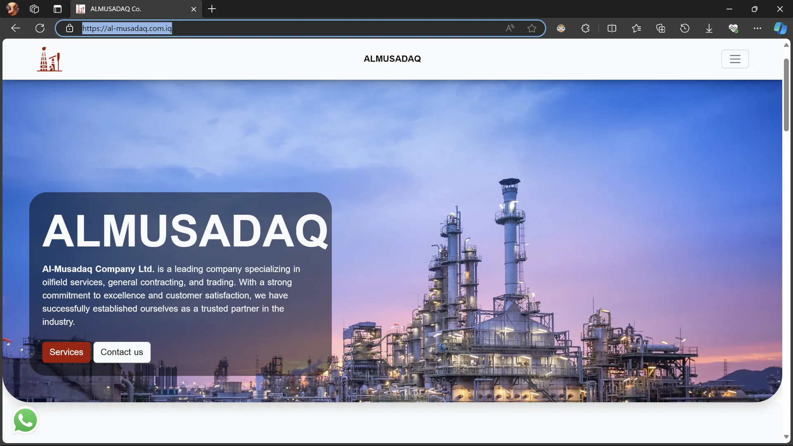Open the tab actions menu icon

click(57, 9)
